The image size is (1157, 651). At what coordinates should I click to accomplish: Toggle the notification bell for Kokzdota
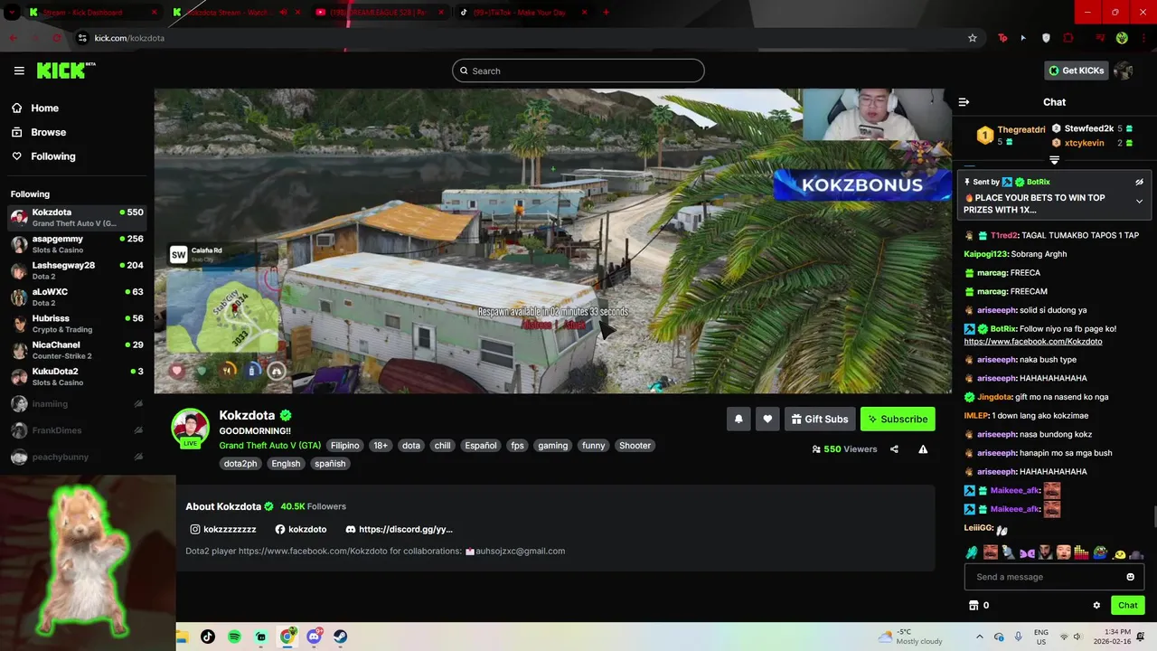[738, 419]
